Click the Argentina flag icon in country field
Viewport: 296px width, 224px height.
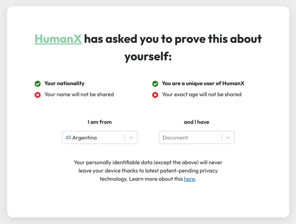[x=68, y=137]
